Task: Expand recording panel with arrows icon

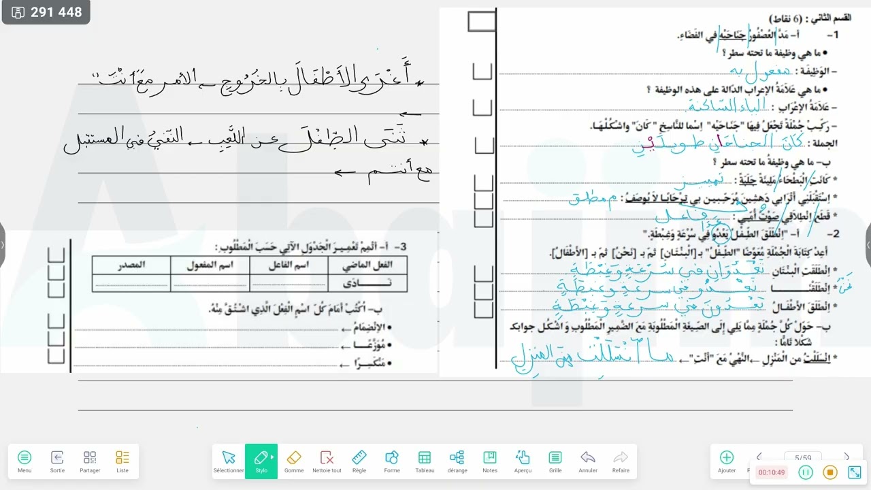Action: coord(855,472)
